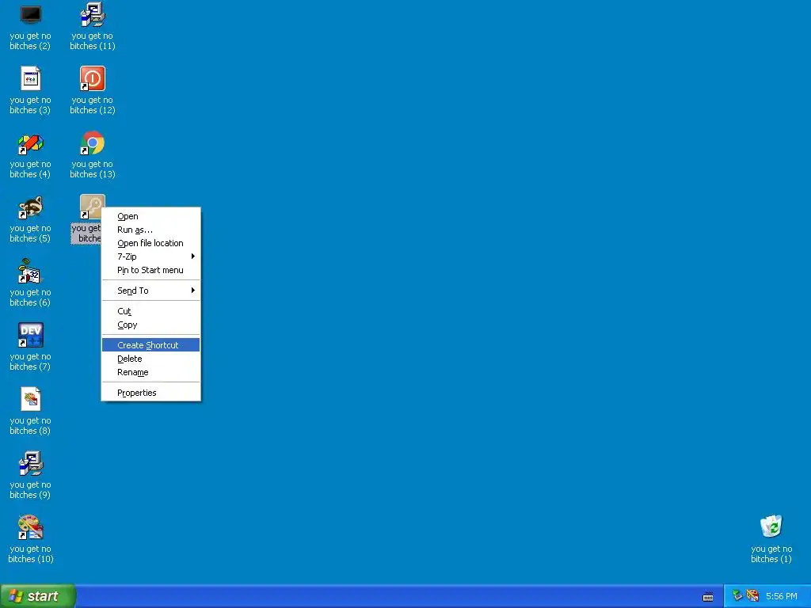Choose "Run as..." in the context menu
The width and height of the screenshot is (811, 608).
click(151, 230)
